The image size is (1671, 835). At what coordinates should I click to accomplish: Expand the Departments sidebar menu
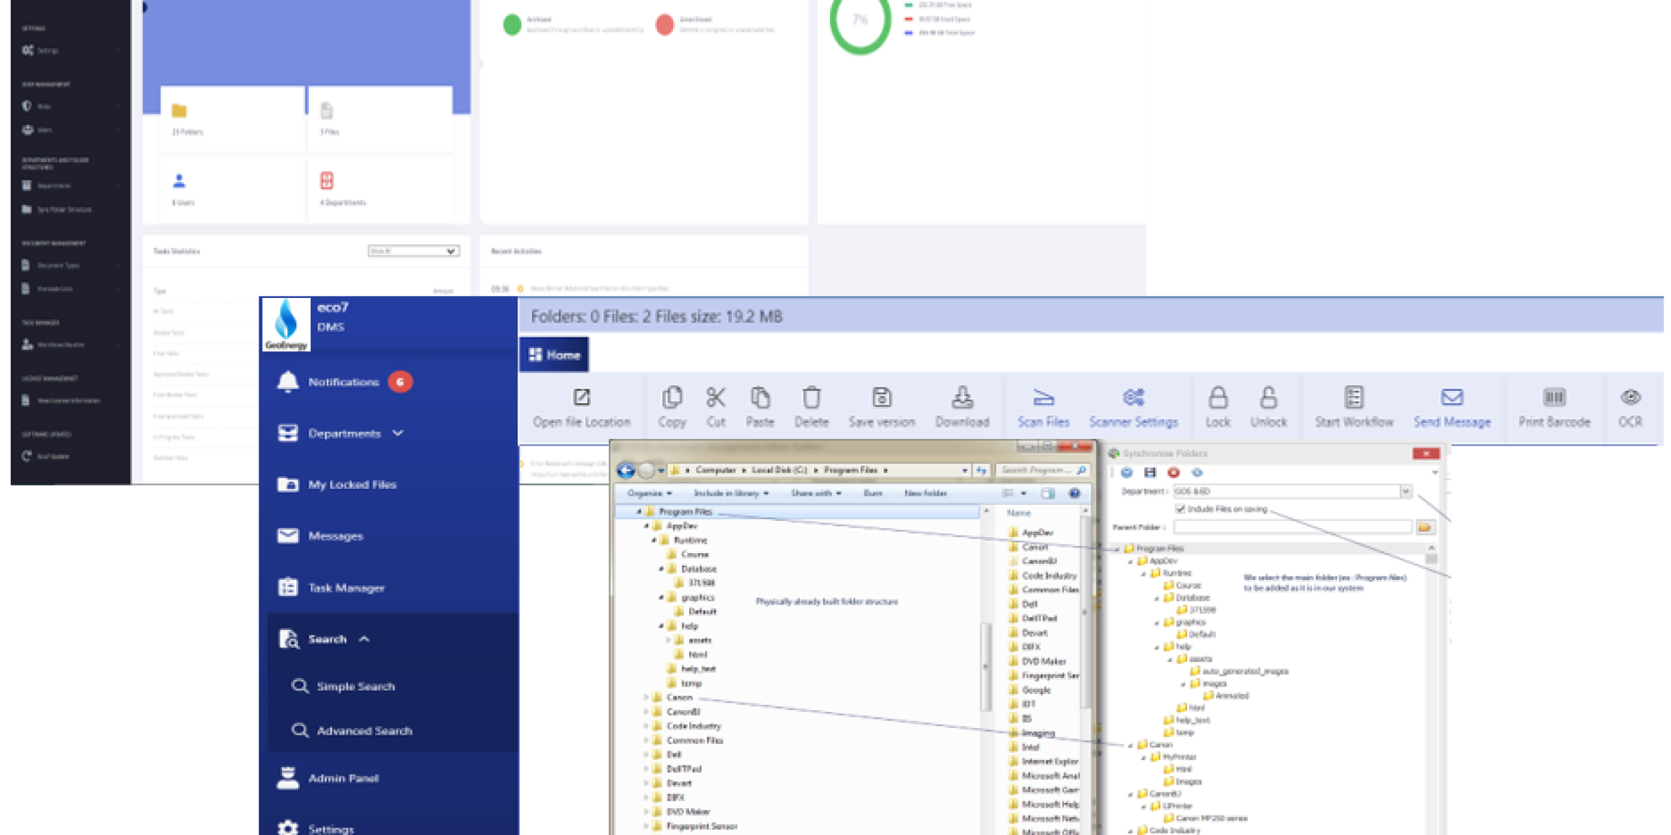point(397,434)
